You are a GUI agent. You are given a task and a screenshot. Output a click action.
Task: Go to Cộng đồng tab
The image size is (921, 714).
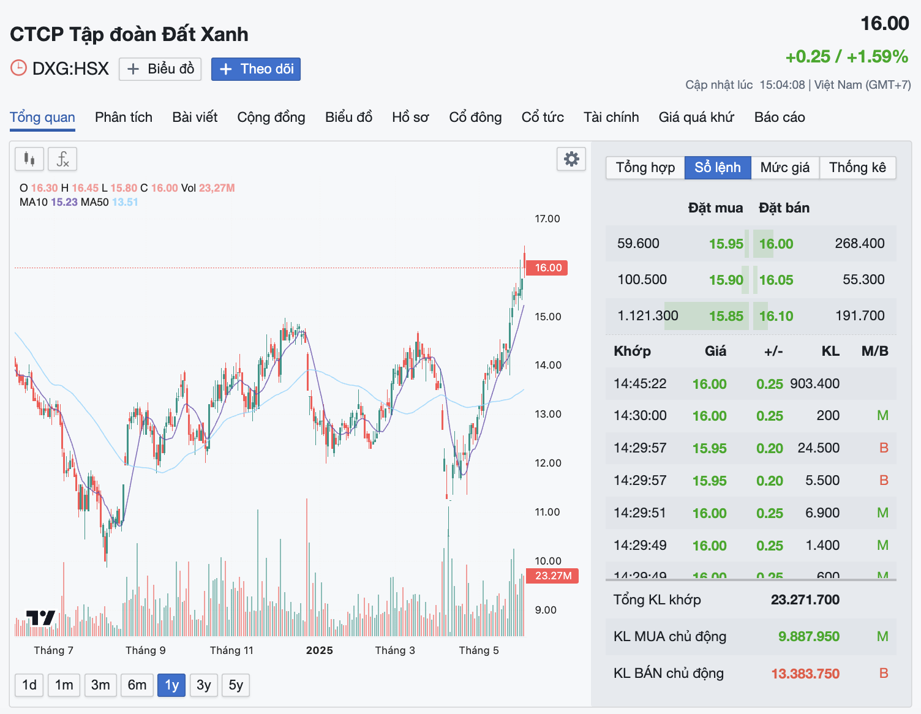click(x=271, y=117)
